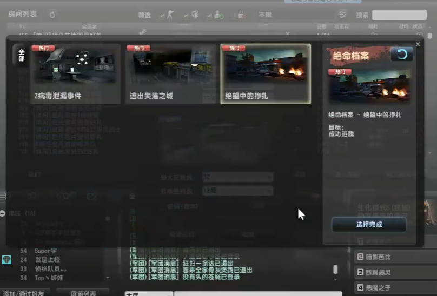Click the 屏蔽列表 button

tap(85, 292)
